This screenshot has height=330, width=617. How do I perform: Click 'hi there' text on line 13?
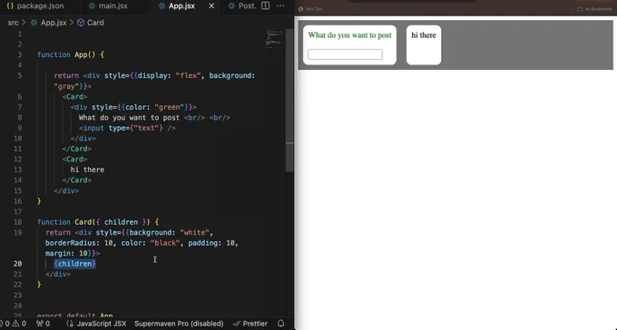87,170
